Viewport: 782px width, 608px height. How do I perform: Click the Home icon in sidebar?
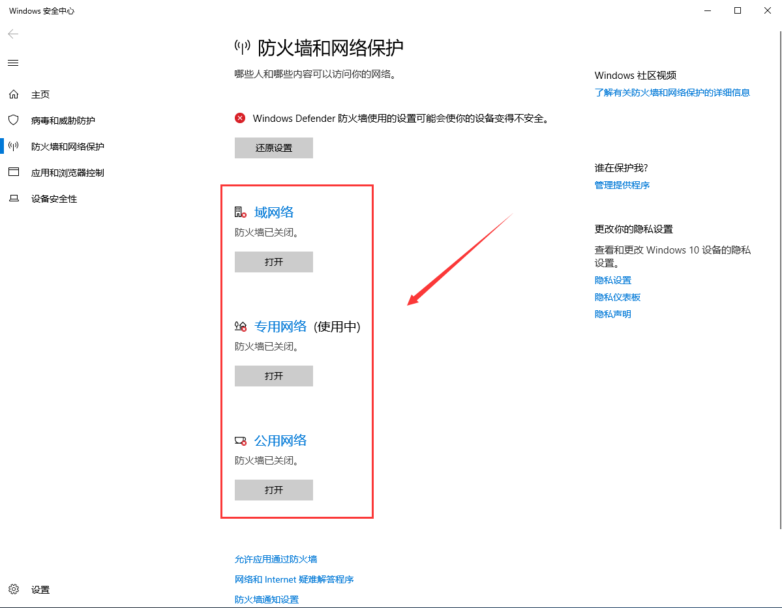point(13,94)
